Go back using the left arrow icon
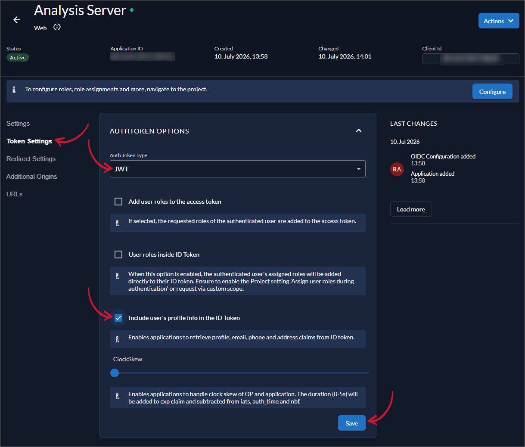This screenshot has width=525, height=447. pyautogui.click(x=17, y=20)
